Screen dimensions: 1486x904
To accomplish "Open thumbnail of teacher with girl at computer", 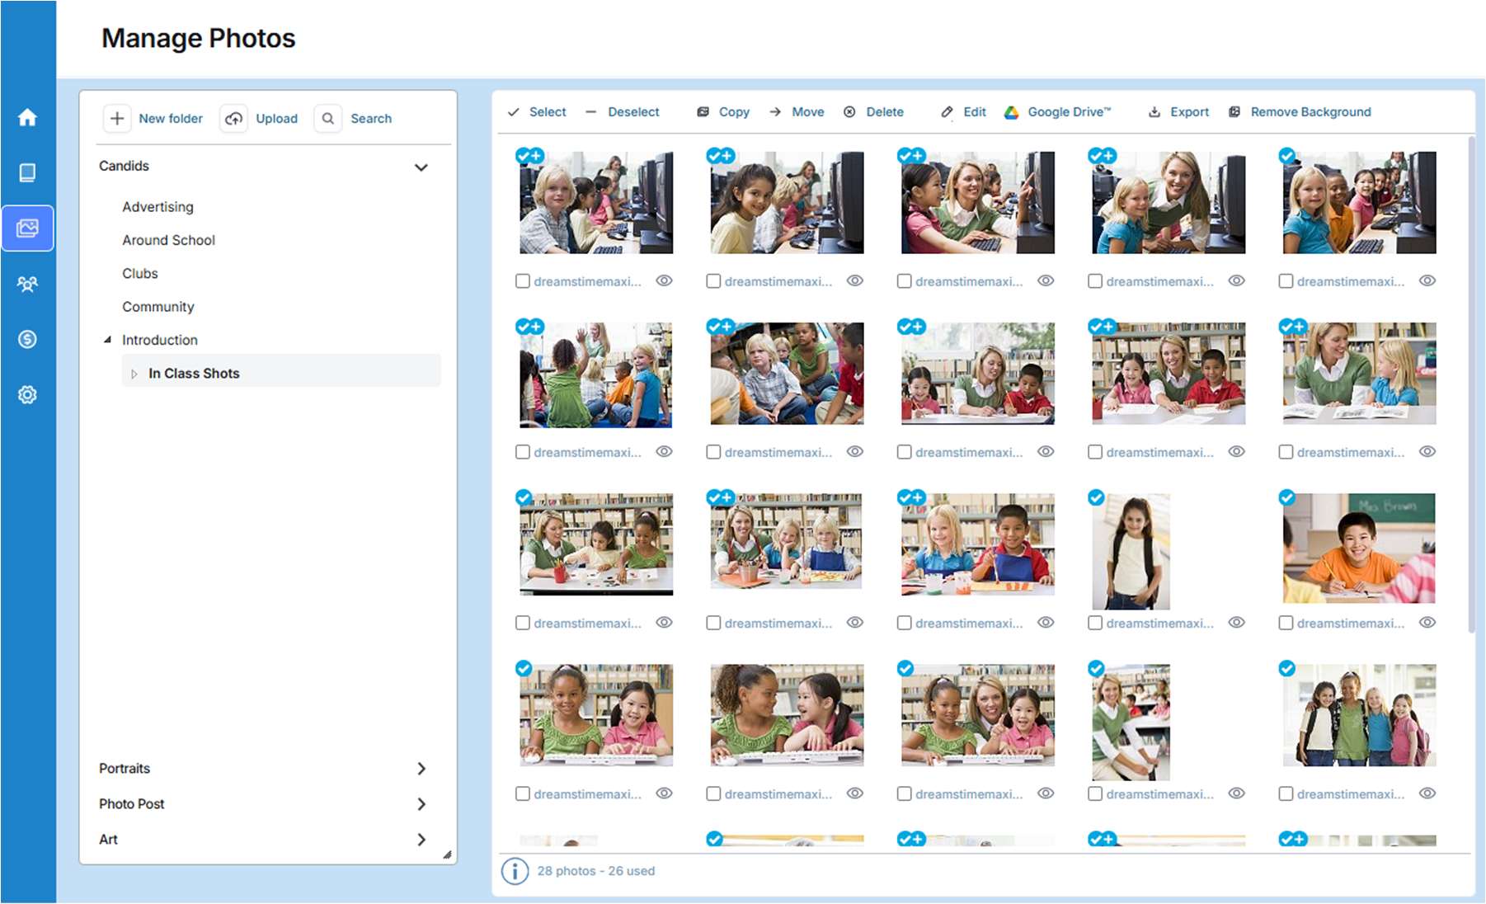I will click(x=977, y=203).
